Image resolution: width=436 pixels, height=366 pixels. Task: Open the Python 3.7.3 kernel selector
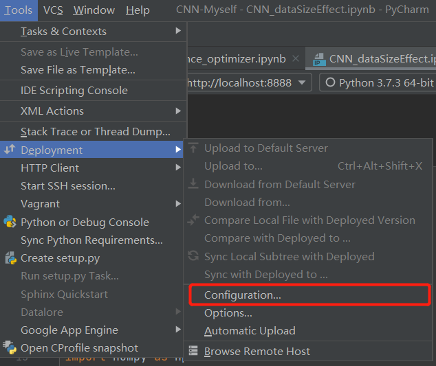378,82
